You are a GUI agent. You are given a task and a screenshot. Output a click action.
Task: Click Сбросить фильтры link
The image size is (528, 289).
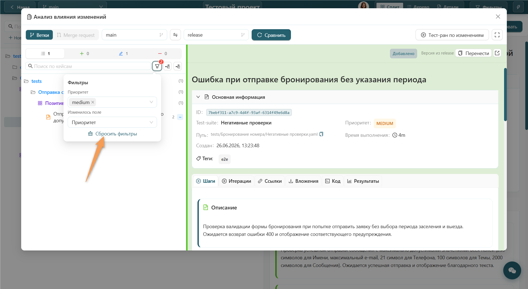[x=112, y=134]
